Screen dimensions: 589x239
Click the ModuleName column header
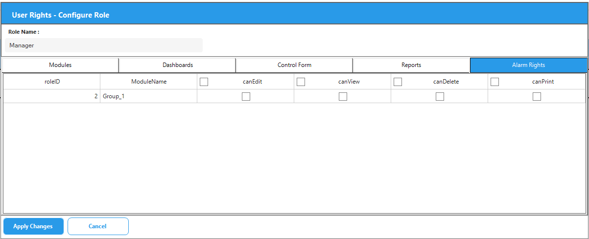149,82
